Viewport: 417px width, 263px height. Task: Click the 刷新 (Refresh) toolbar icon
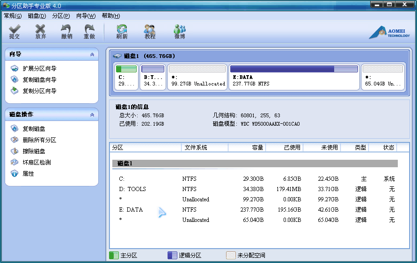click(122, 32)
